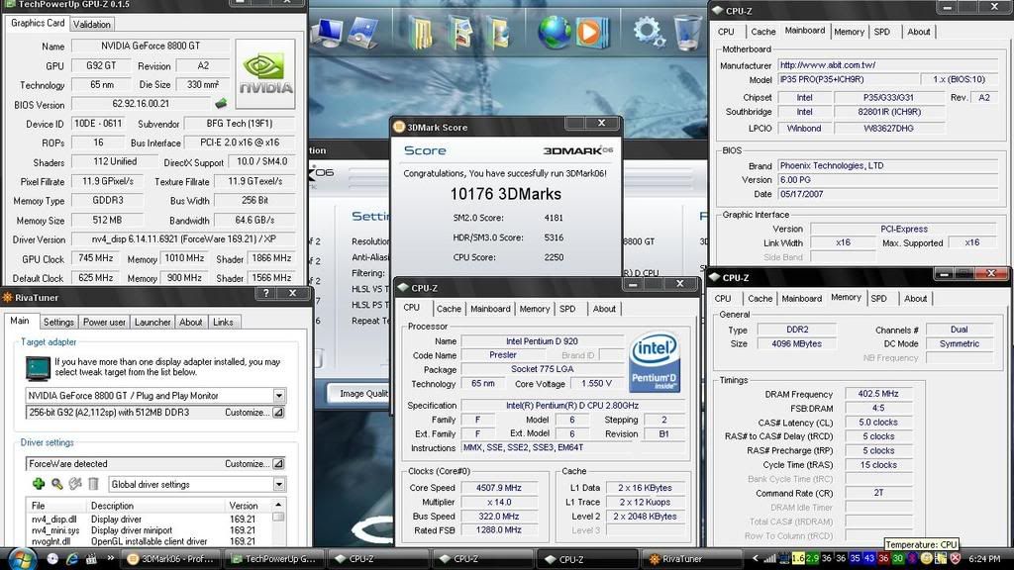Screen dimensions: 1014x570
Task: Open the Global driver settings dropdown
Action: point(278,484)
